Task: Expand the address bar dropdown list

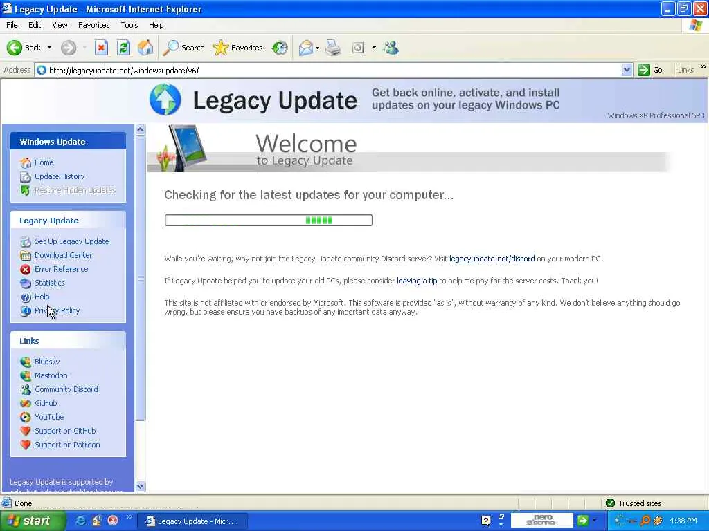Action: coord(627,70)
